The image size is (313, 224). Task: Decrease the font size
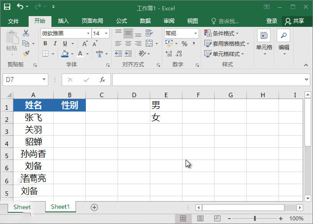click(95, 43)
